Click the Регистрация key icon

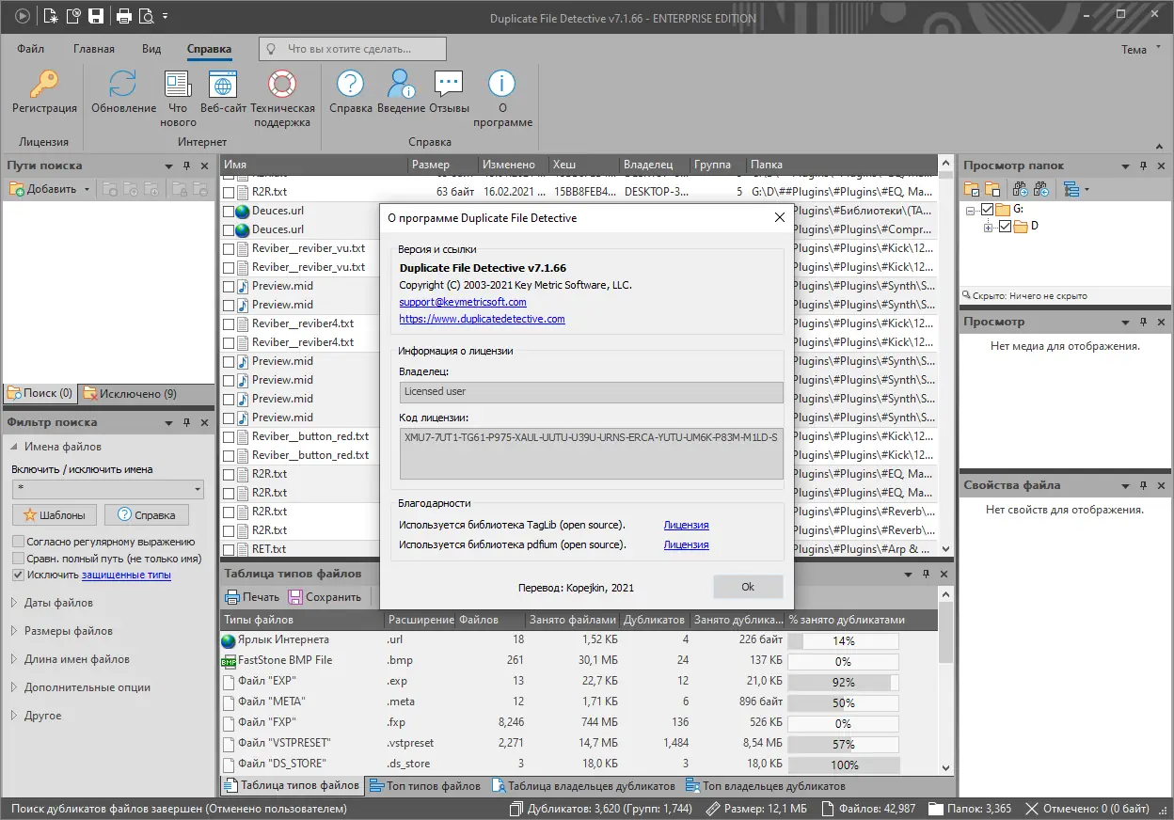[44, 86]
